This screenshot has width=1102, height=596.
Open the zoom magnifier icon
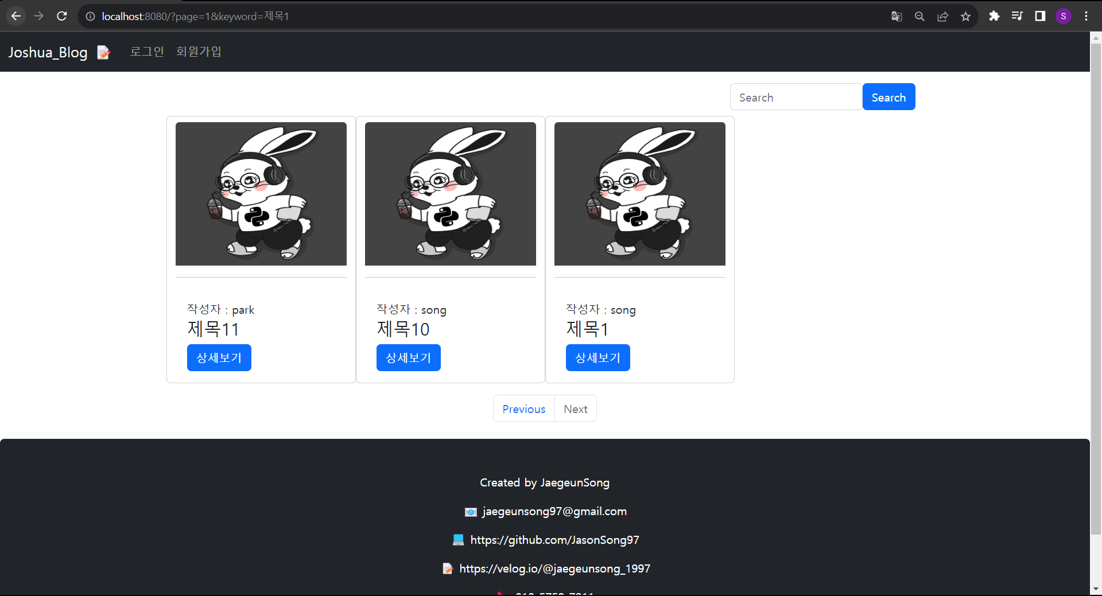919,17
